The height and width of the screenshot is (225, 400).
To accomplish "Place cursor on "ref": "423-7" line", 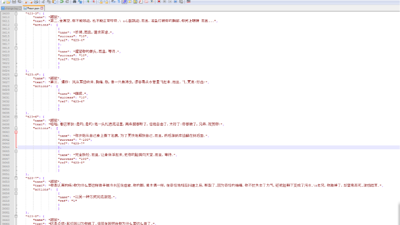I will coord(71,144).
